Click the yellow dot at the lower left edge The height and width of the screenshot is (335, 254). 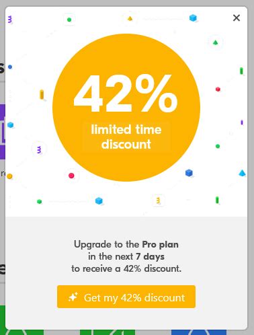click(x=9, y=176)
